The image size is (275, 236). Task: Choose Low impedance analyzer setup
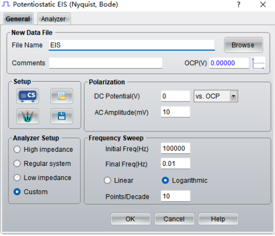click(x=42, y=177)
